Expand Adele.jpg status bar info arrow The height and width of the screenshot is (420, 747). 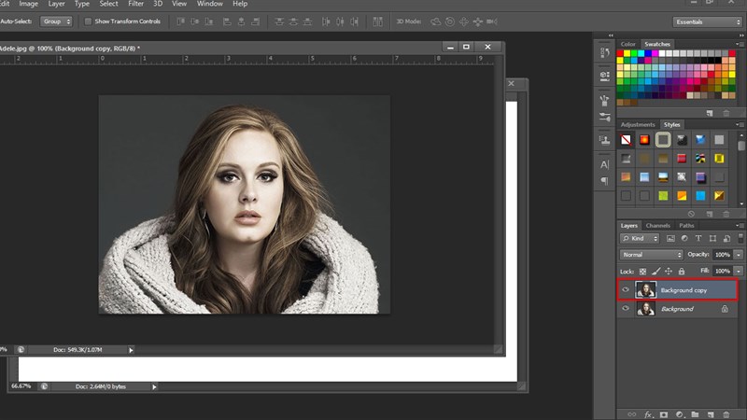tap(131, 350)
